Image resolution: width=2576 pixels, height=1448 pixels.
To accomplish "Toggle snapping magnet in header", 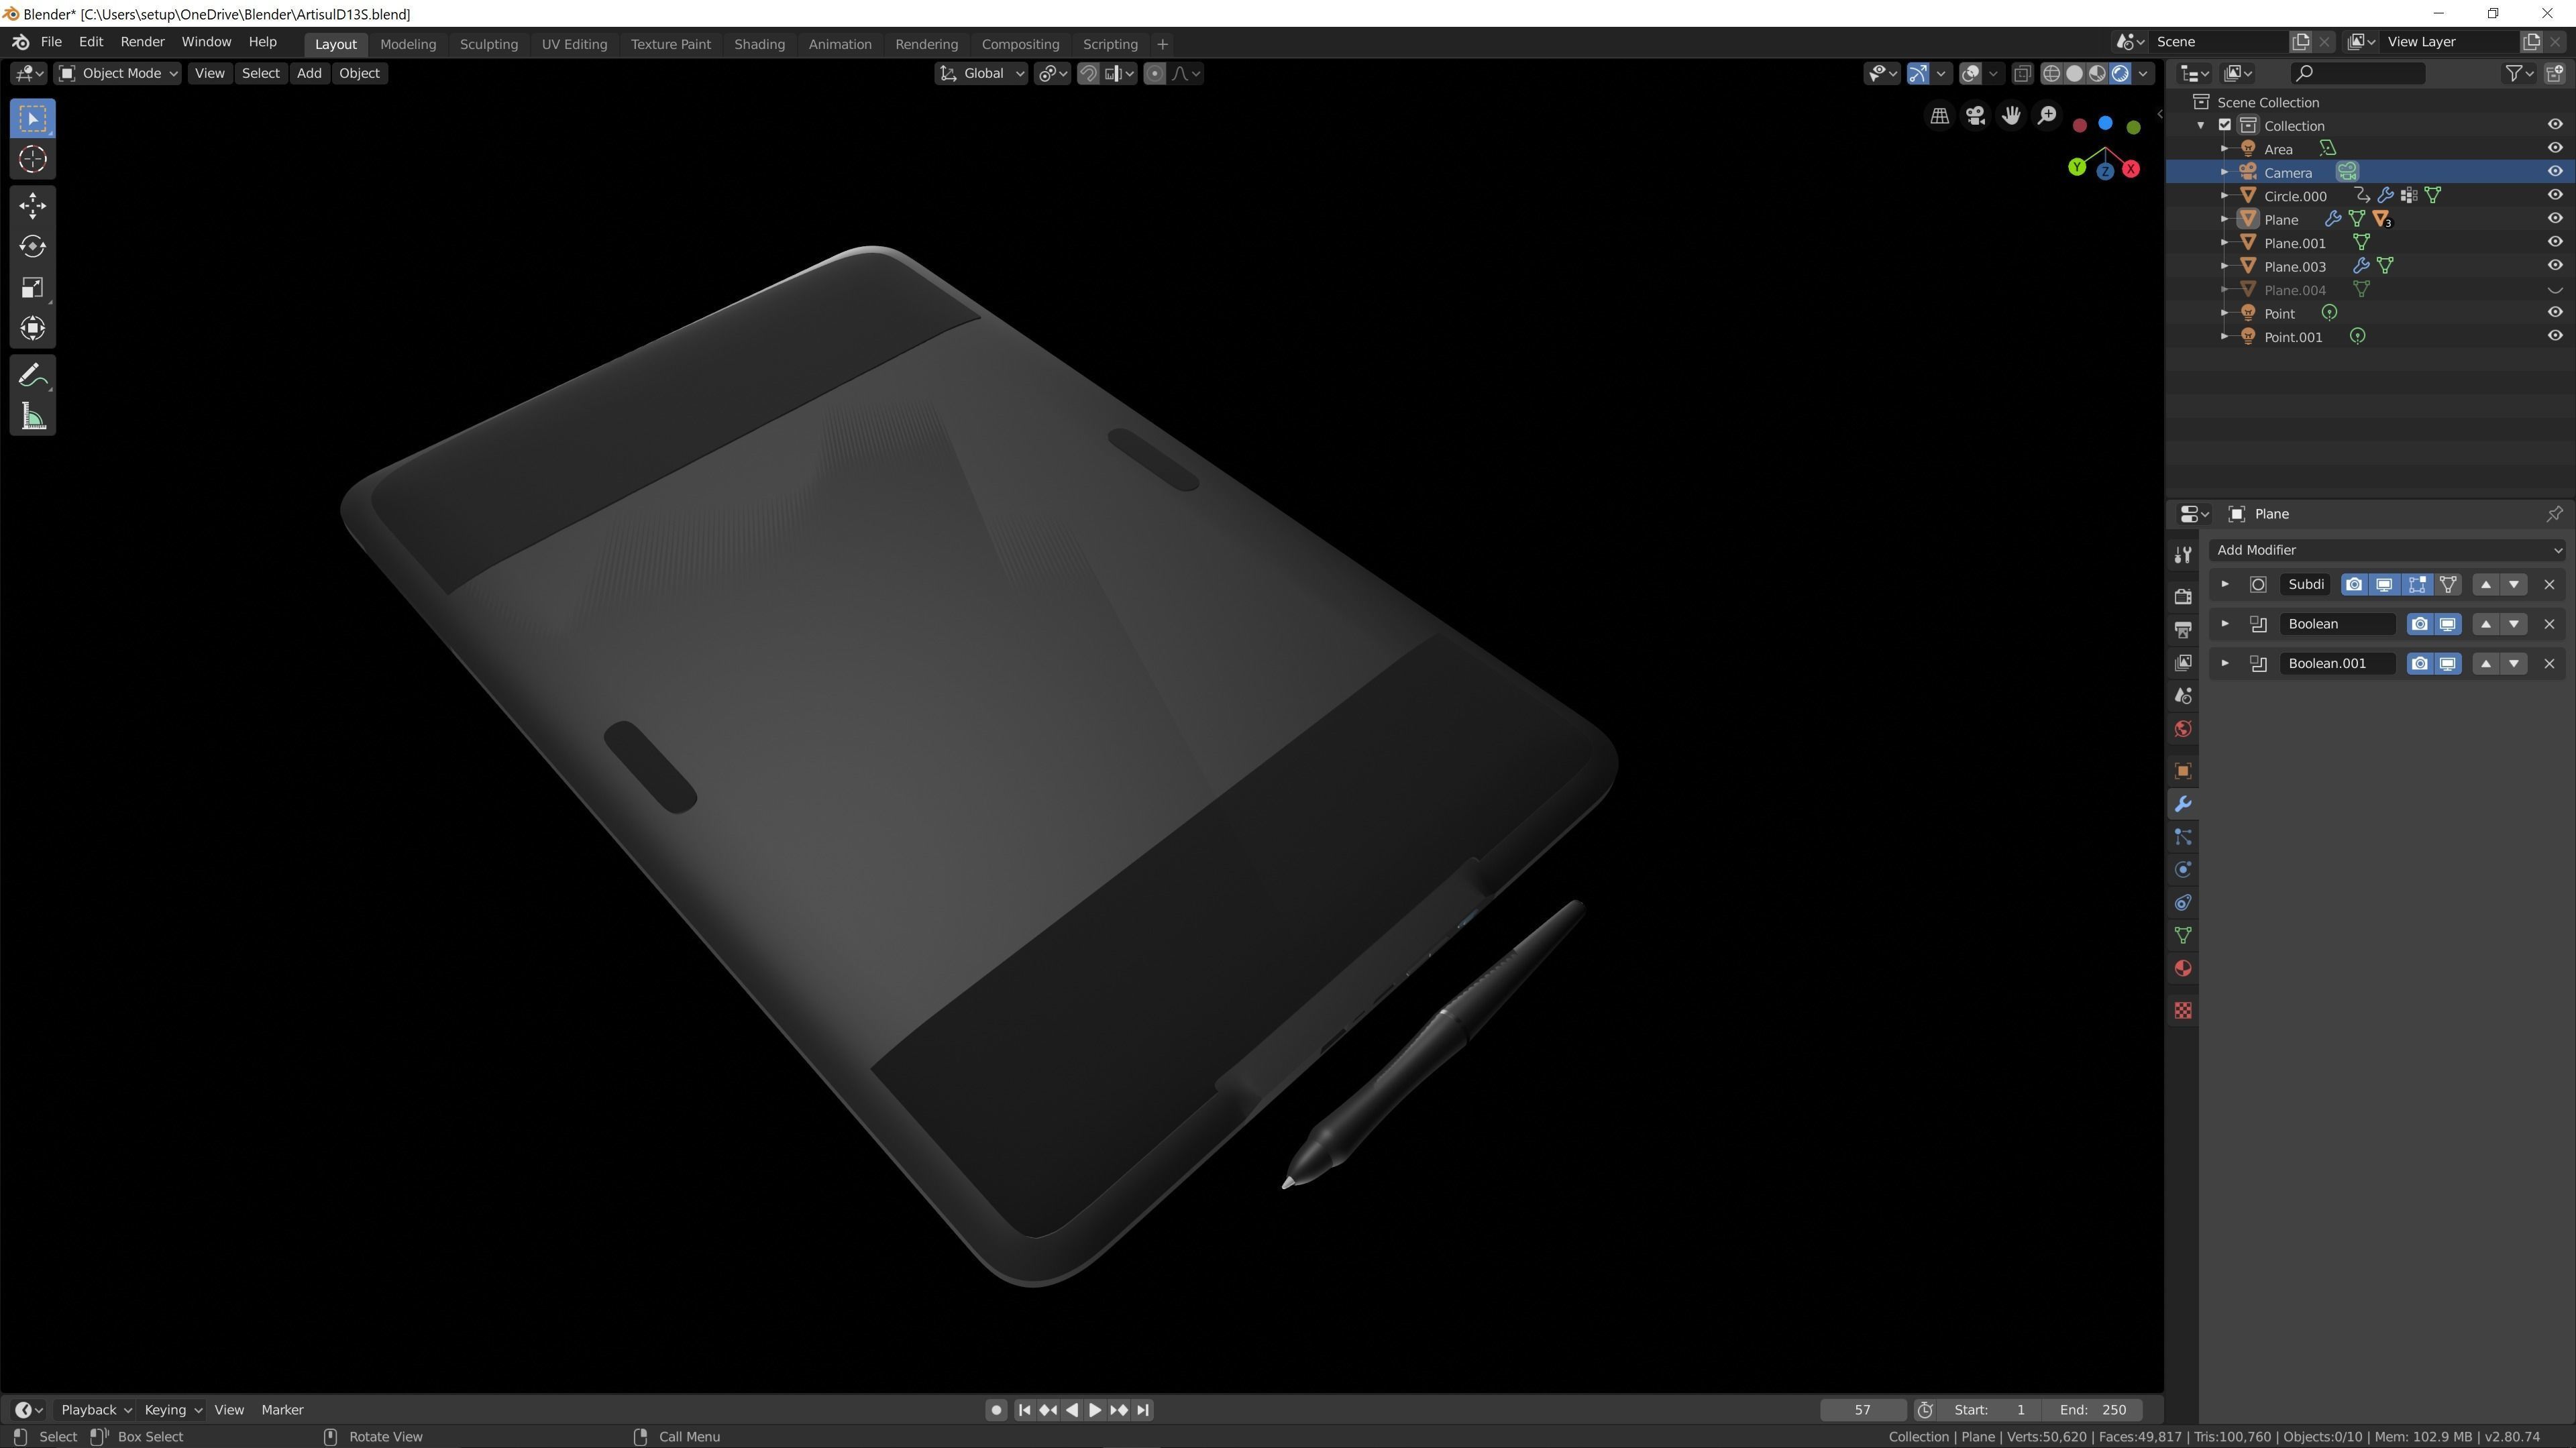I will pyautogui.click(x=1088, y=73).
